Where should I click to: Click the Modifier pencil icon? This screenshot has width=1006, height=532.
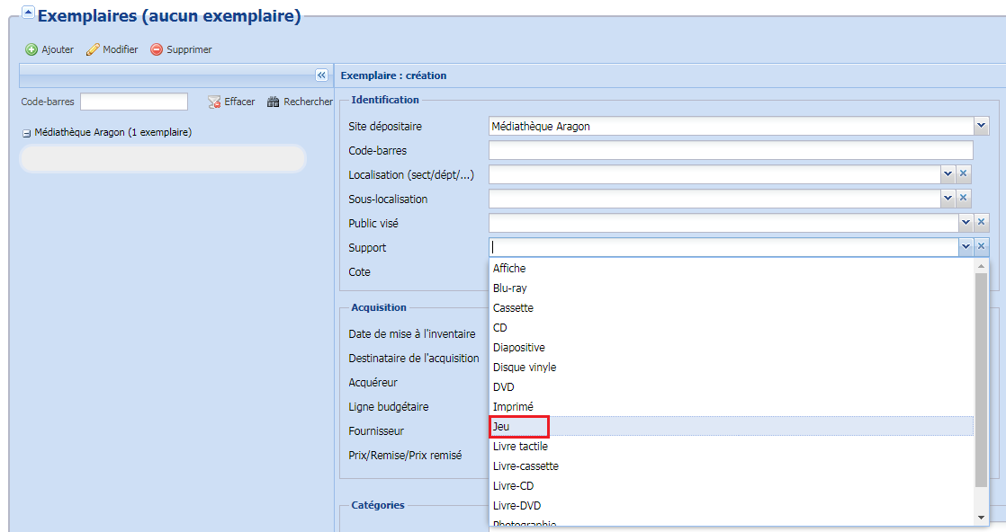point(92,50)
